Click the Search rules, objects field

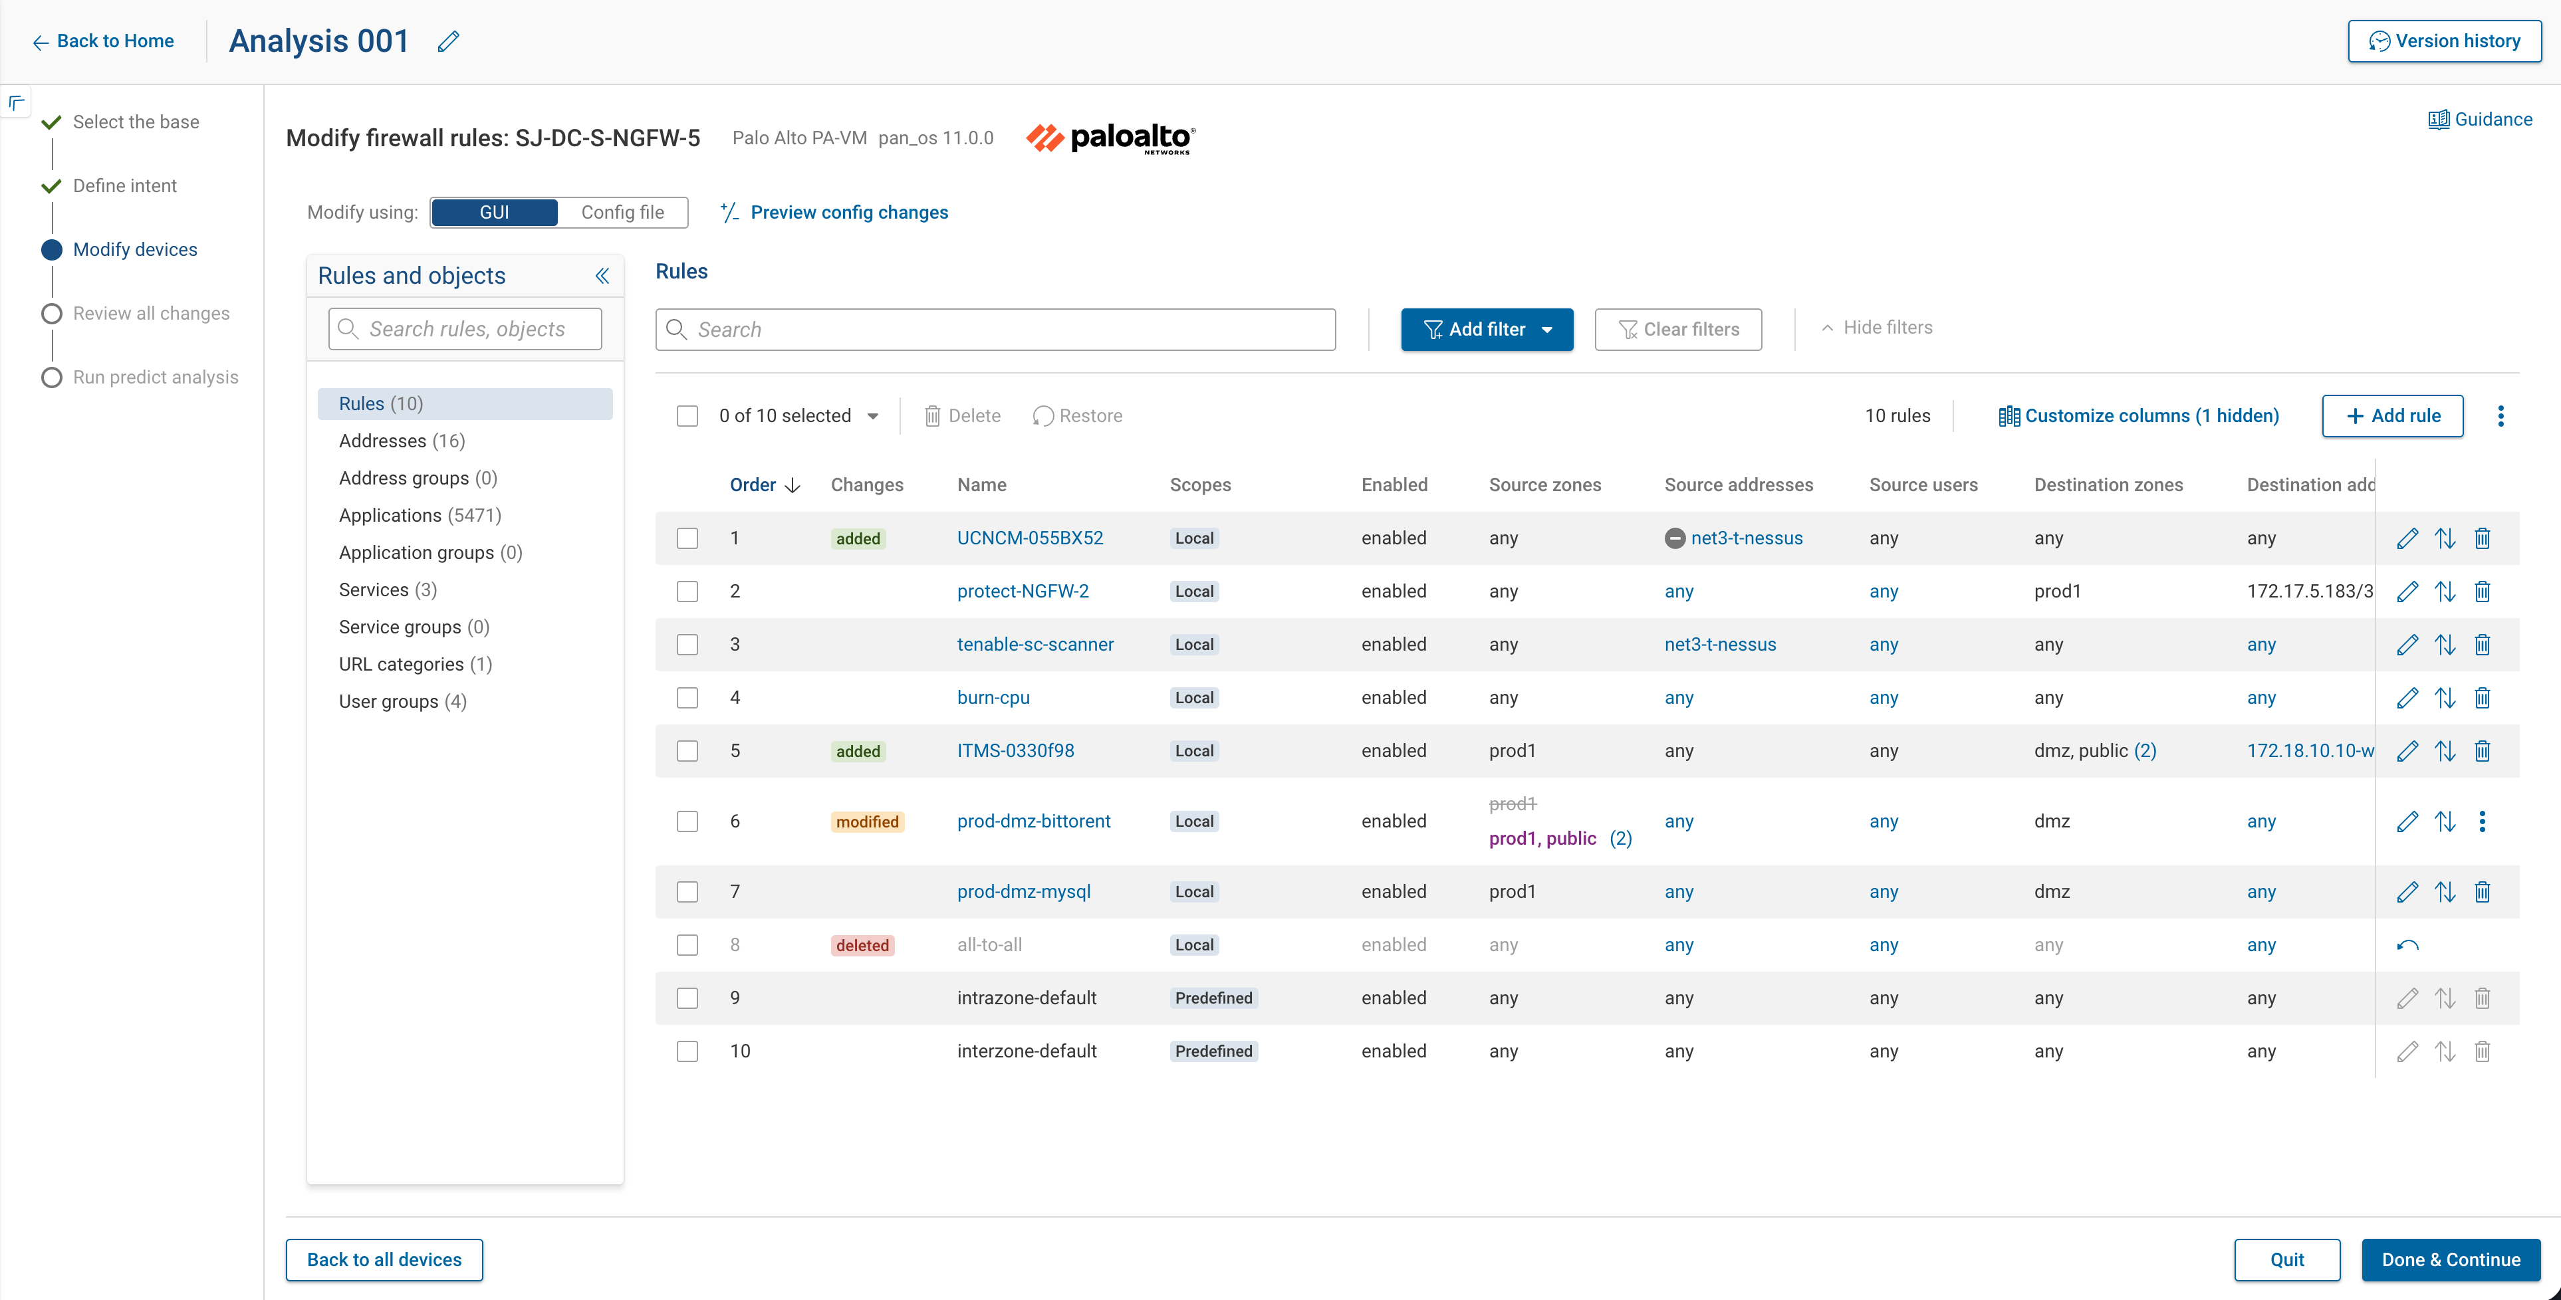point(465,329)
